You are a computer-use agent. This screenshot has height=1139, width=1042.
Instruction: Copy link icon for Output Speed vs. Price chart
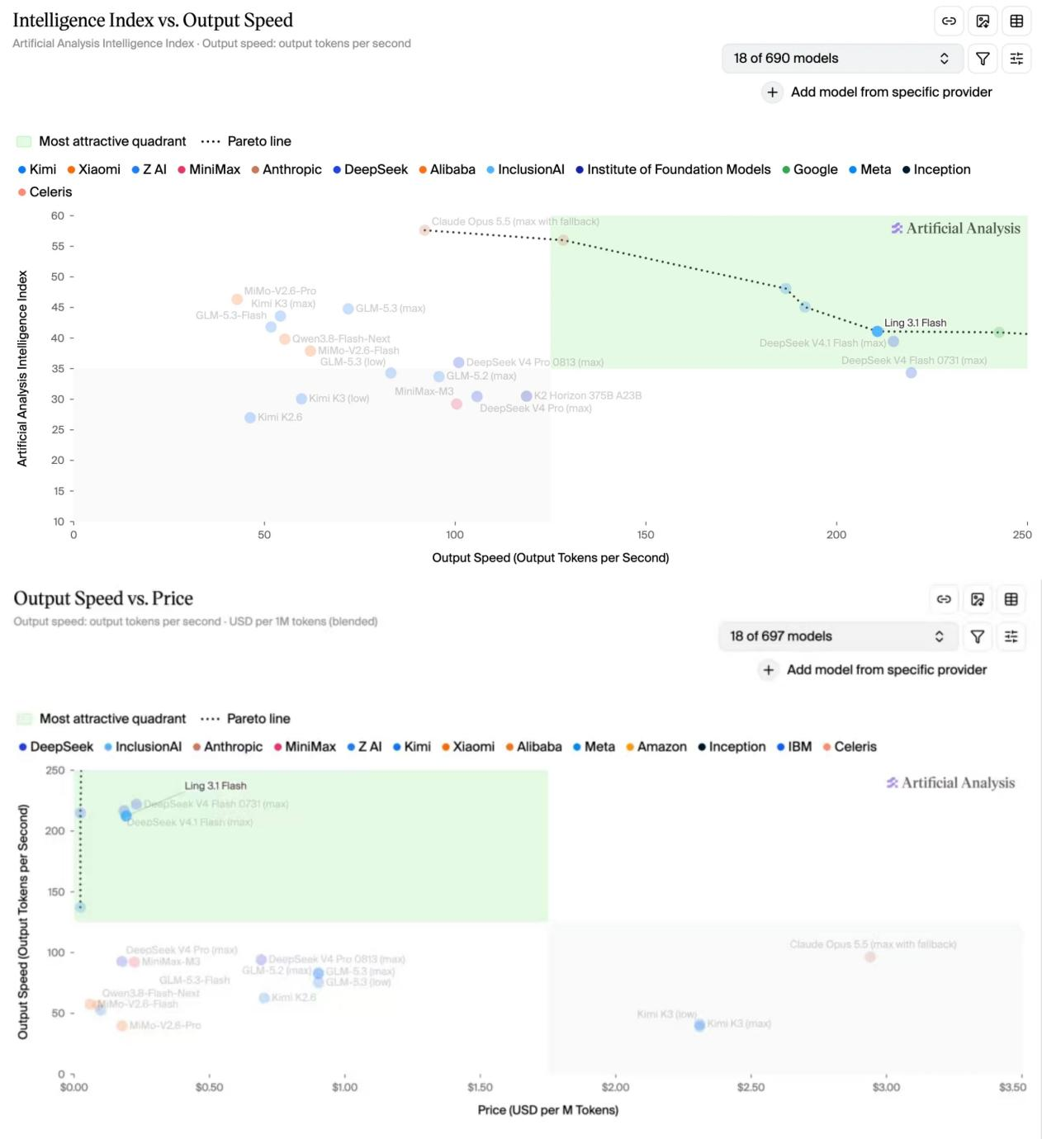click(944, 599)
